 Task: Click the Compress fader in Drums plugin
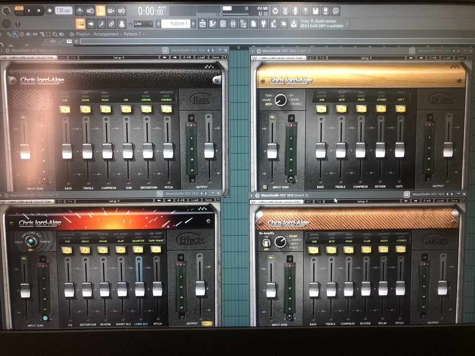coord(361,150)
